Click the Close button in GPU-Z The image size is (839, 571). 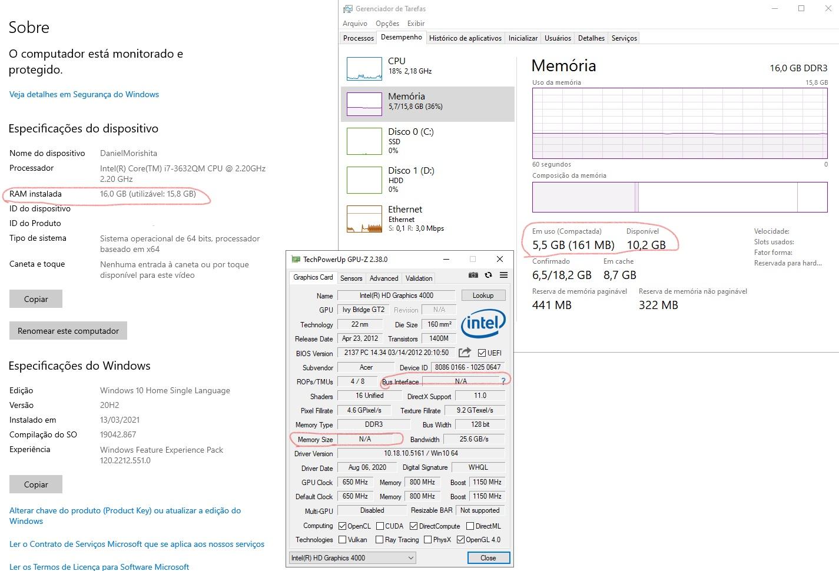coord(488,558)
